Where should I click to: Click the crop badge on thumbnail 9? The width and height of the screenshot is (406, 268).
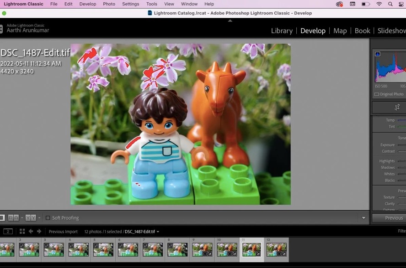[x=205, y=254]
